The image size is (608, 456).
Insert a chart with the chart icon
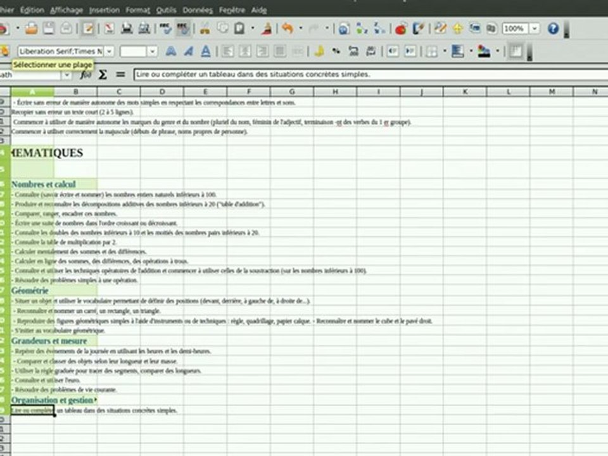(401, 28)
